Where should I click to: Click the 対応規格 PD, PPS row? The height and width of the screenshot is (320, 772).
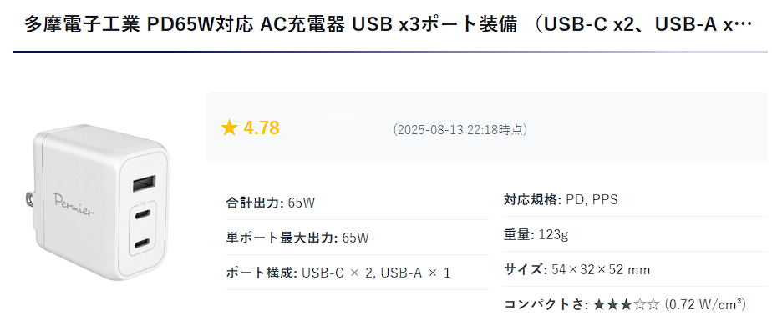click(635, 200)
